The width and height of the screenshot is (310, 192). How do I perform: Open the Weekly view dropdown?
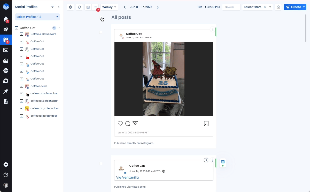point(109,7)
